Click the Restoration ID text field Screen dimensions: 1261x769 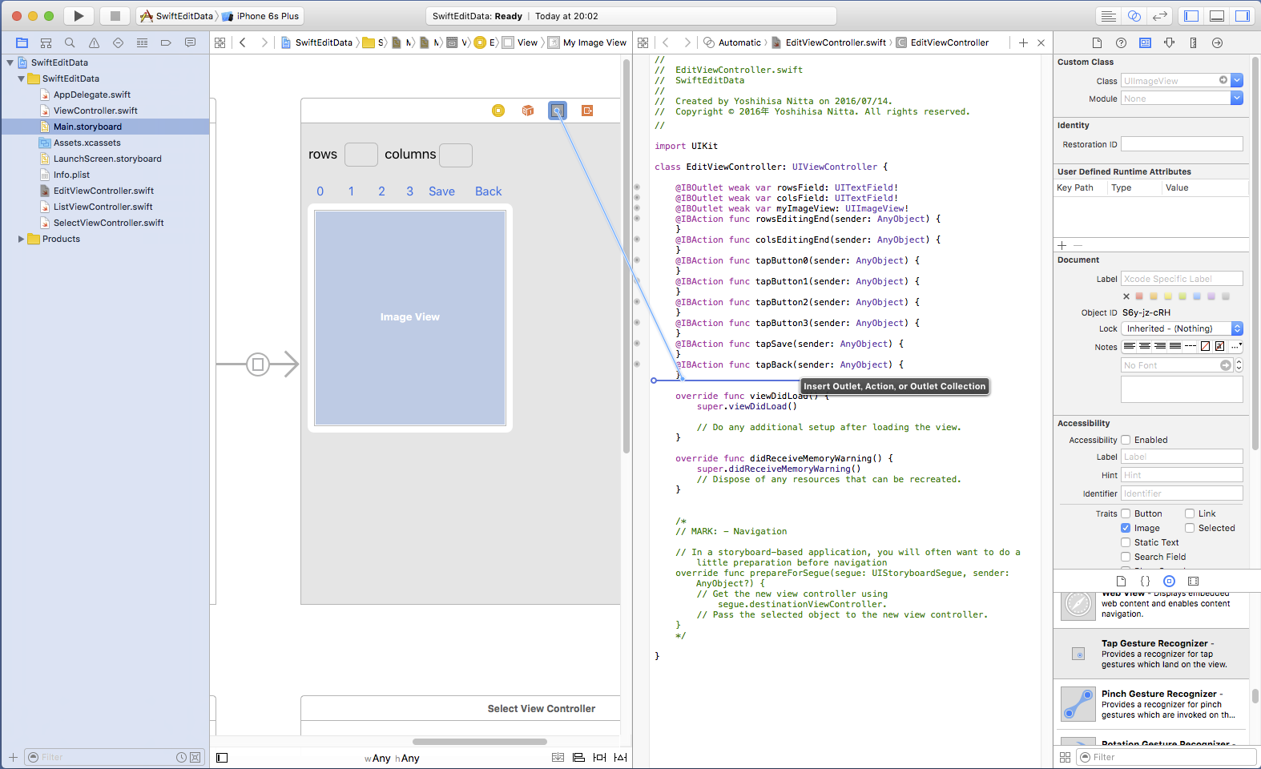pos(1181,144)
